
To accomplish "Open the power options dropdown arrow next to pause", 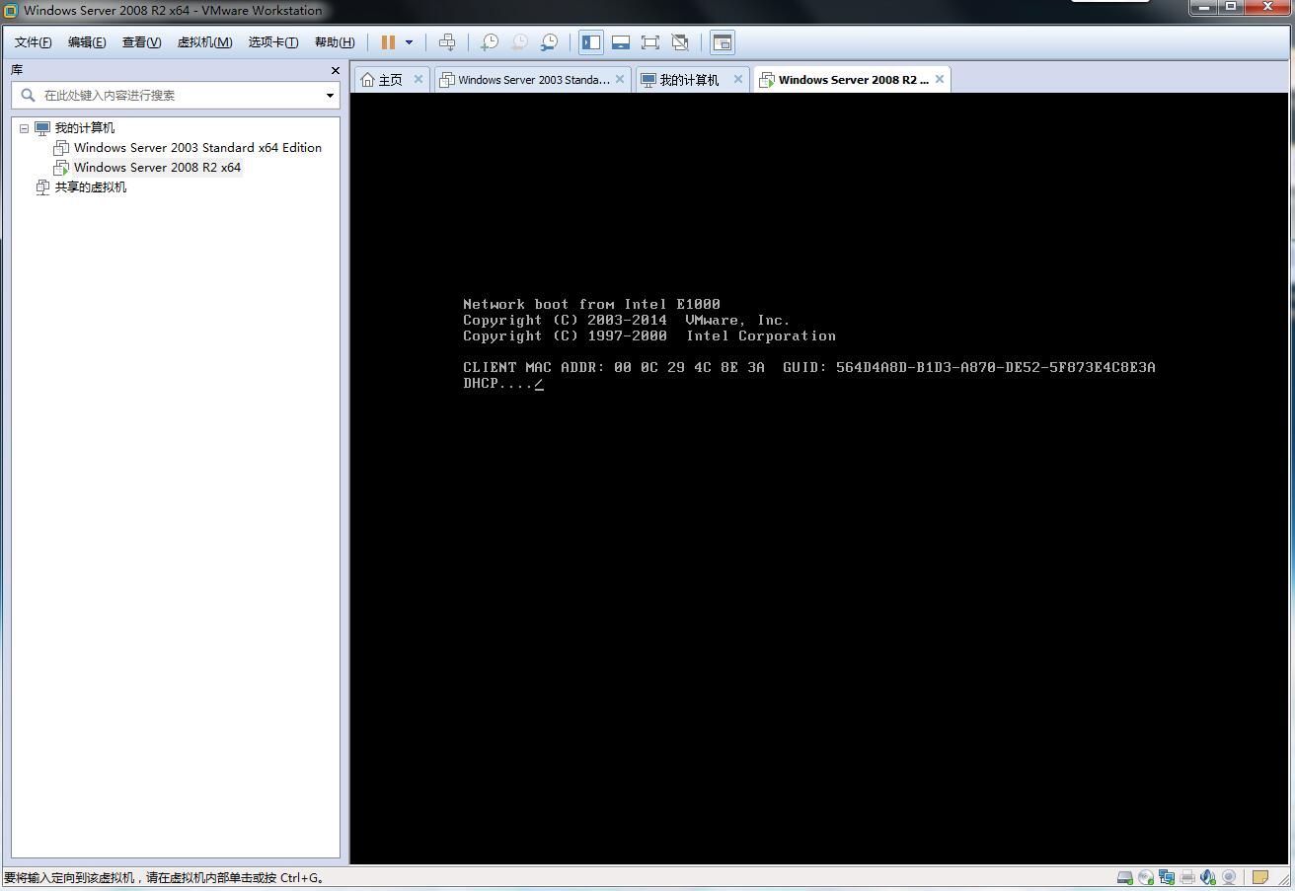I will 409,42.
